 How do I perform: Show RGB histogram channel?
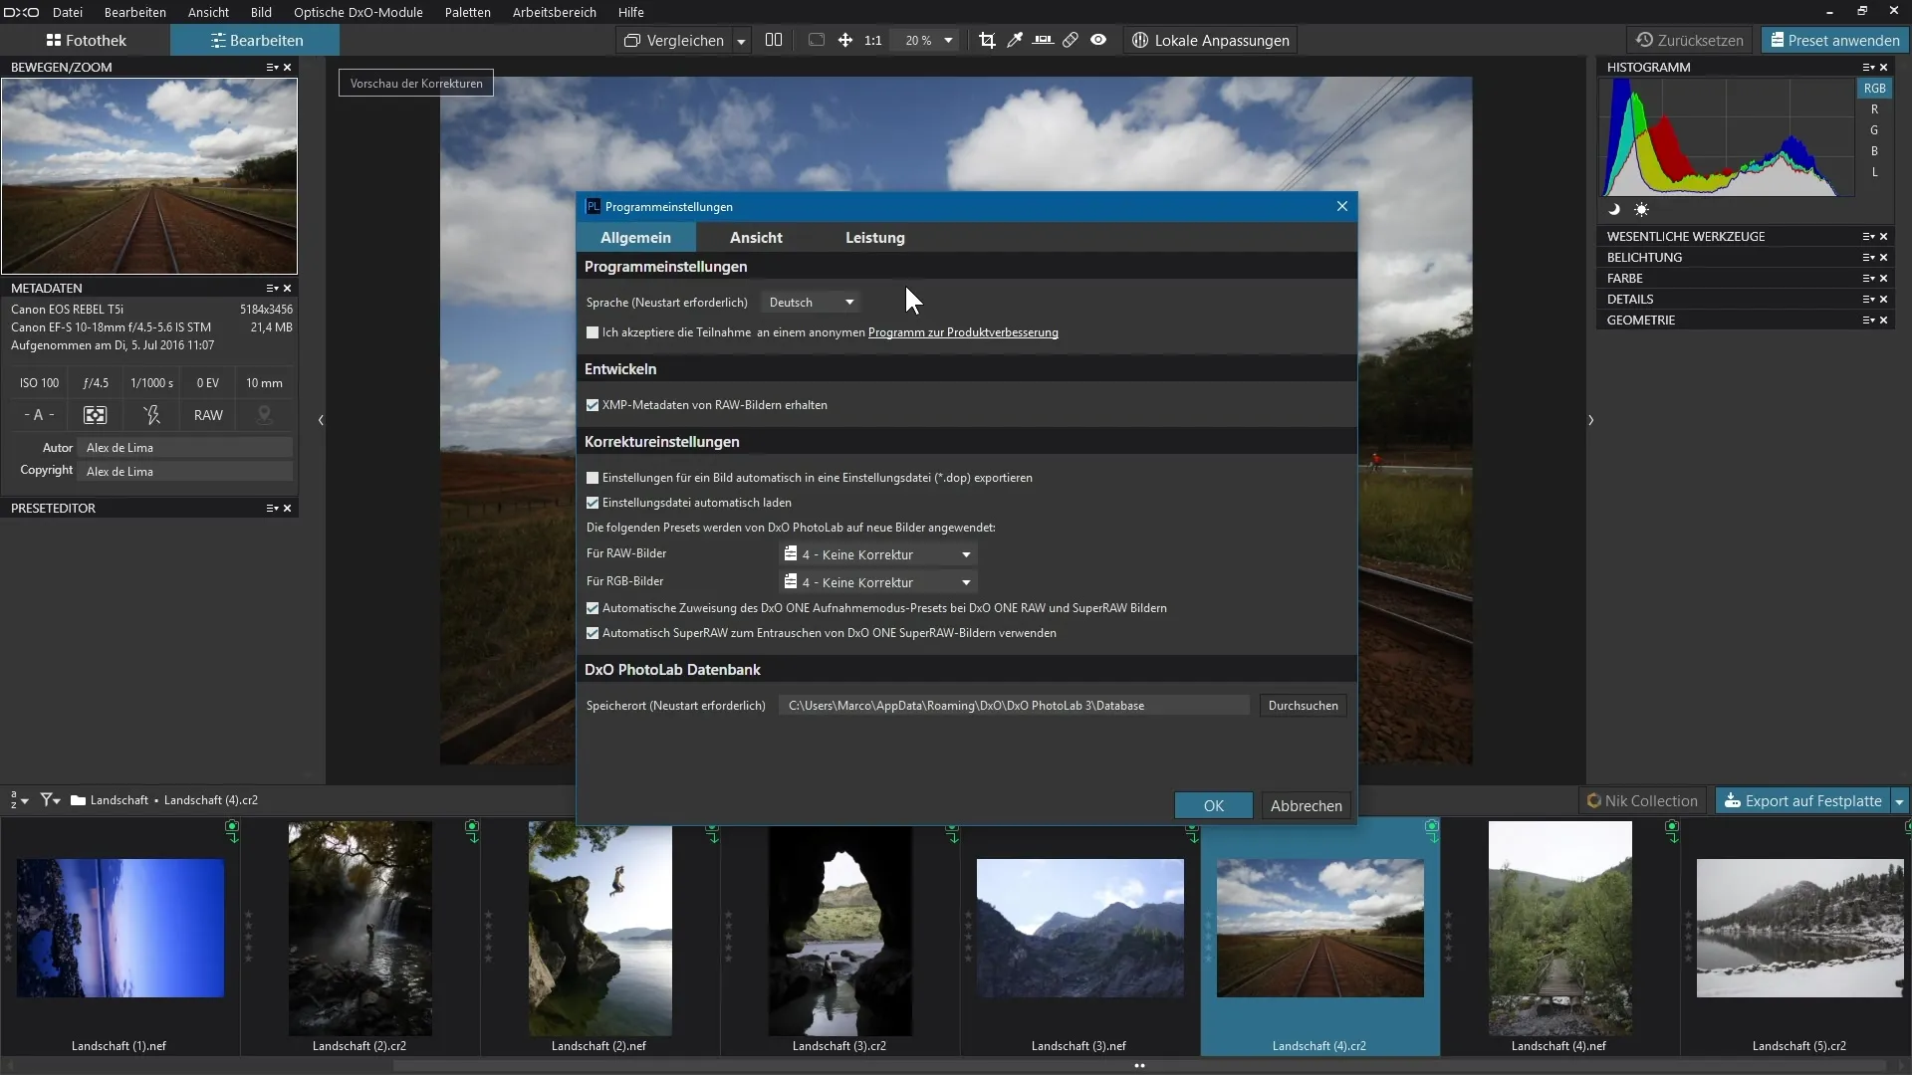[x=1875, y=88]
